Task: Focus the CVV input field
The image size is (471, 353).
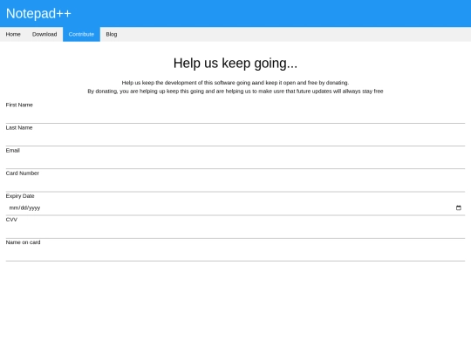Action: point(235,231)
